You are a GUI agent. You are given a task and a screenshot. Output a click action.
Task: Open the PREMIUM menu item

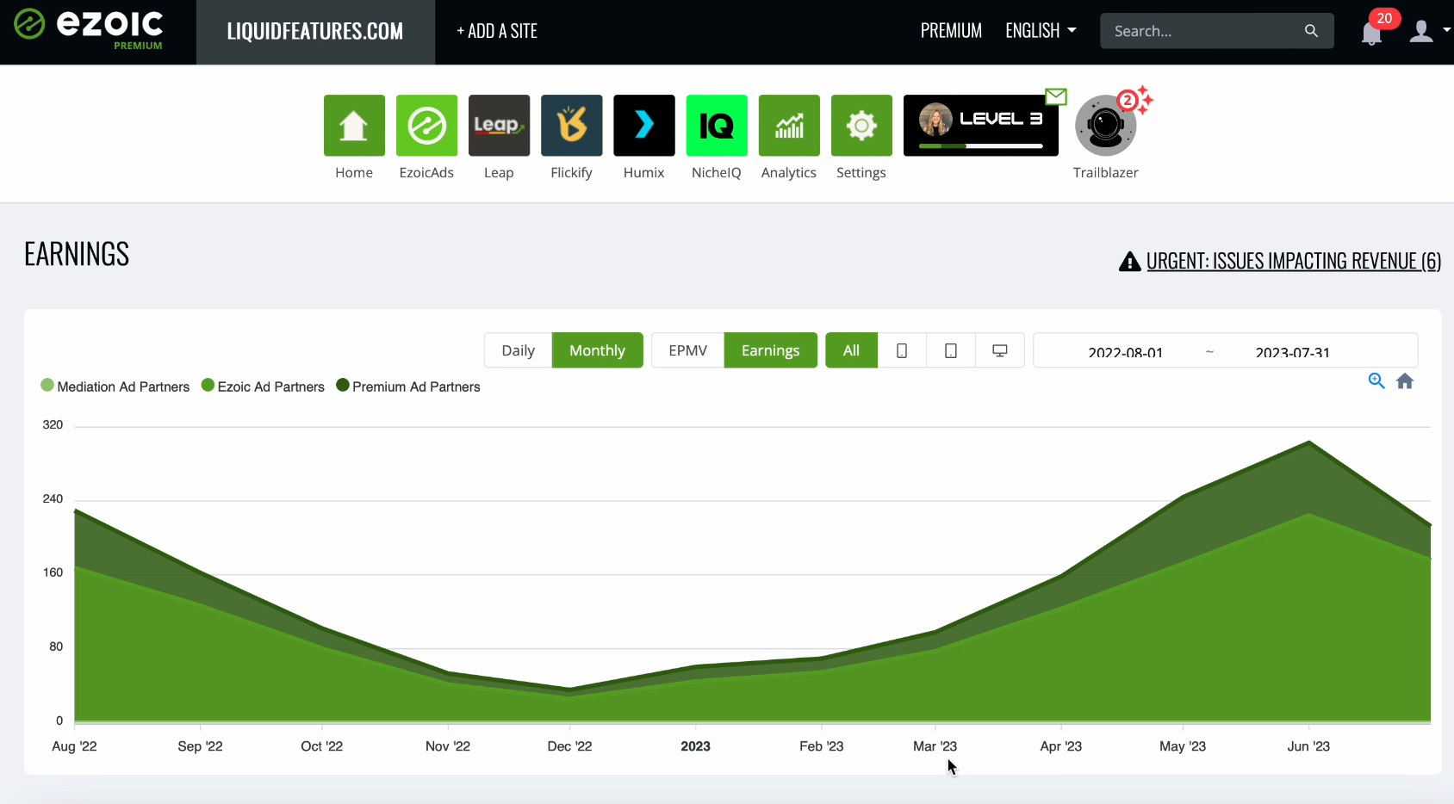point(951,31)
